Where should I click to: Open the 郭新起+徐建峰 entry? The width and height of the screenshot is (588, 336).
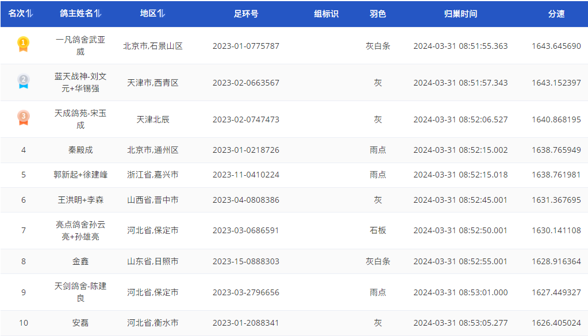(80, 175)
